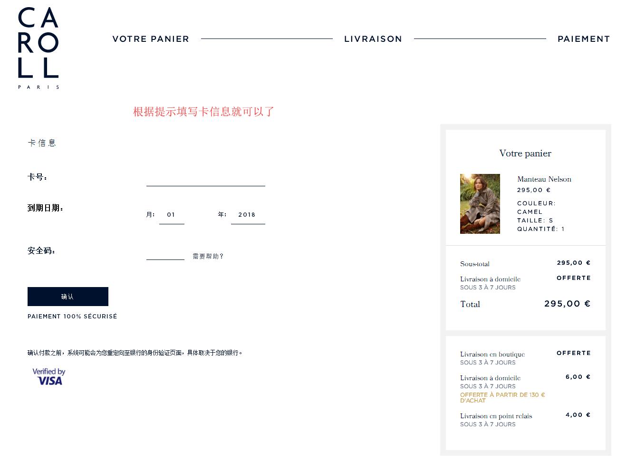Select Livraison en point relais option
This screenshot has height=461, width=627.
tap(525, 420)
